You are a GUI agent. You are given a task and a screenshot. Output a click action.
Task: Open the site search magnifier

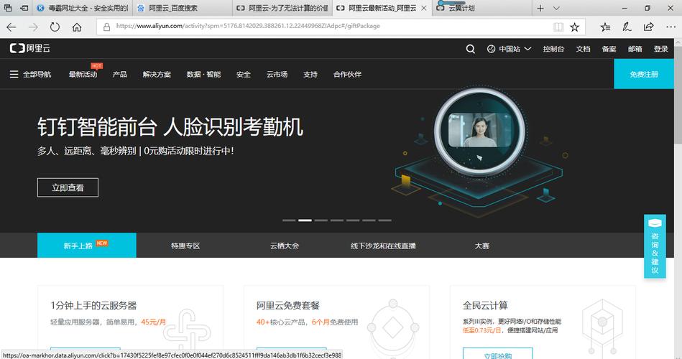pyautogui.click(x=470, y=49)
